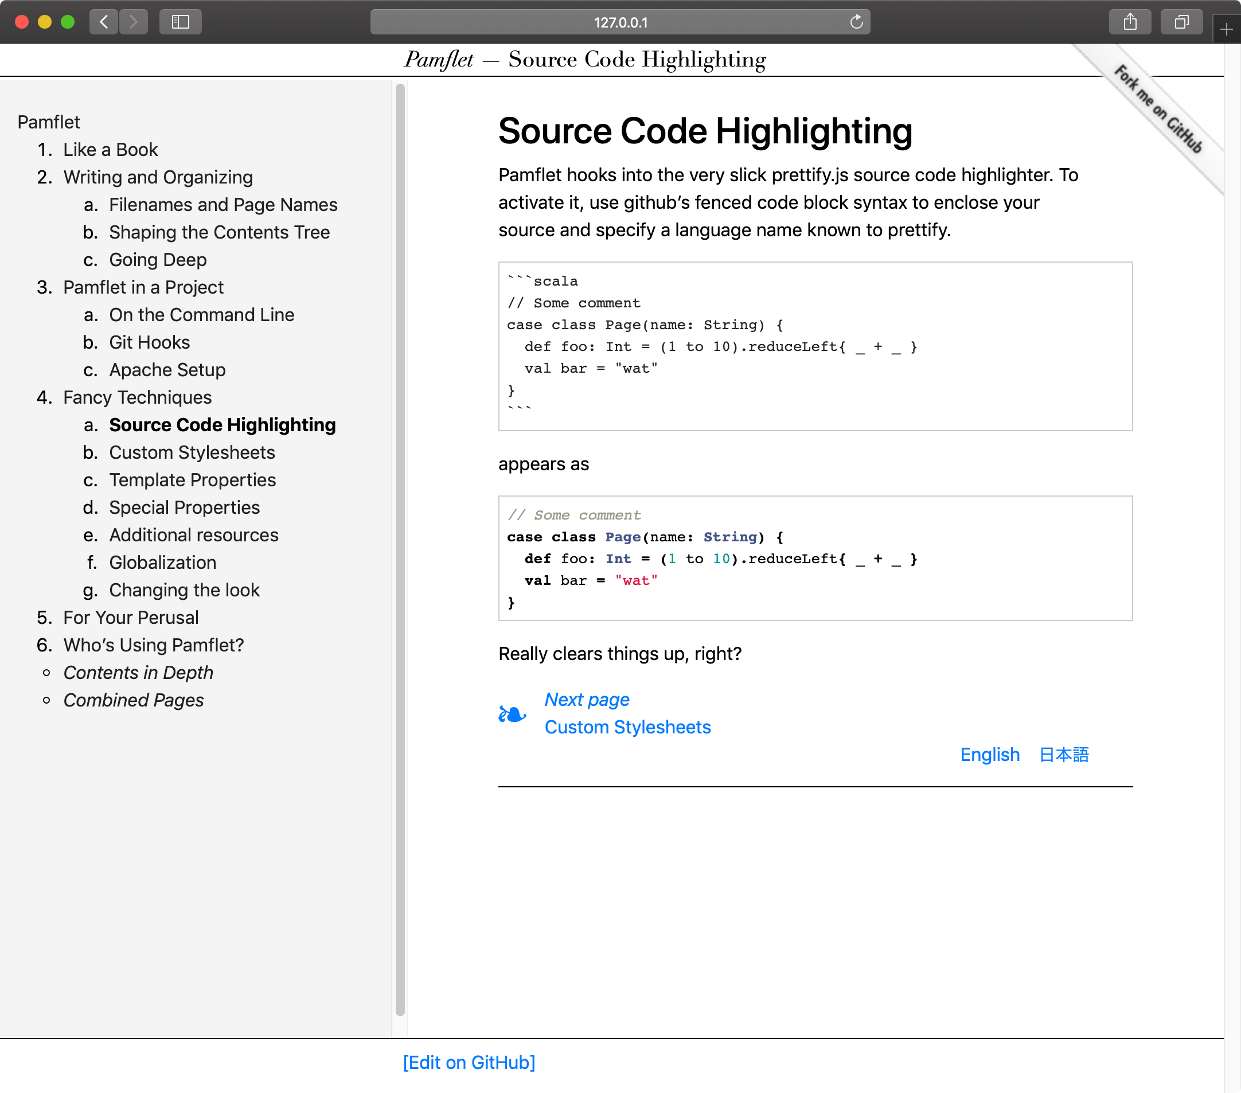The width and height of the screenshot is (1241, 1093).
Task: Open the Special Properties page
Action: 185,507
